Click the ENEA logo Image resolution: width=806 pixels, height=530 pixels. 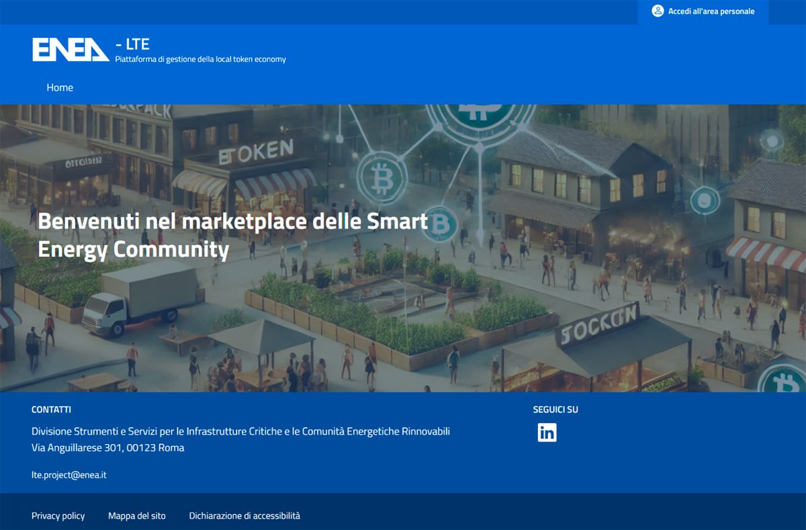[71, 50]
